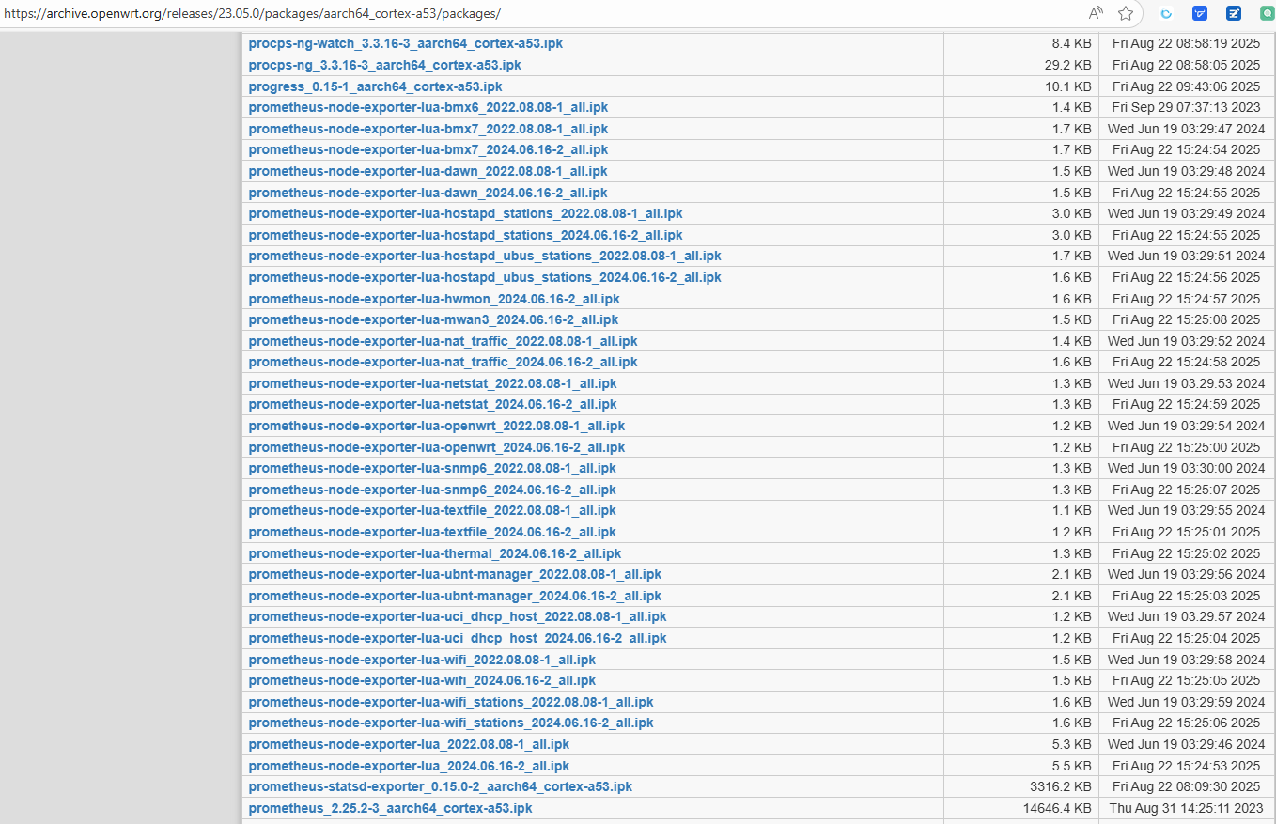The height and width of the screenshot is (824, 1276).
Task: Click date Fri Aug 22 08:58:19 2025
Action: (x=1187, y=43)
